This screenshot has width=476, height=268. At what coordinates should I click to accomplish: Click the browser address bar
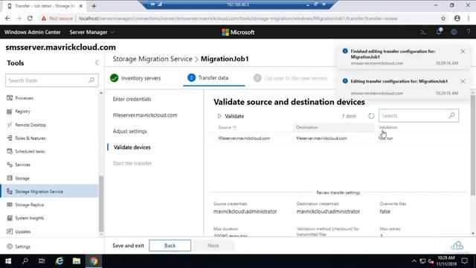click(x=238, y=19)
